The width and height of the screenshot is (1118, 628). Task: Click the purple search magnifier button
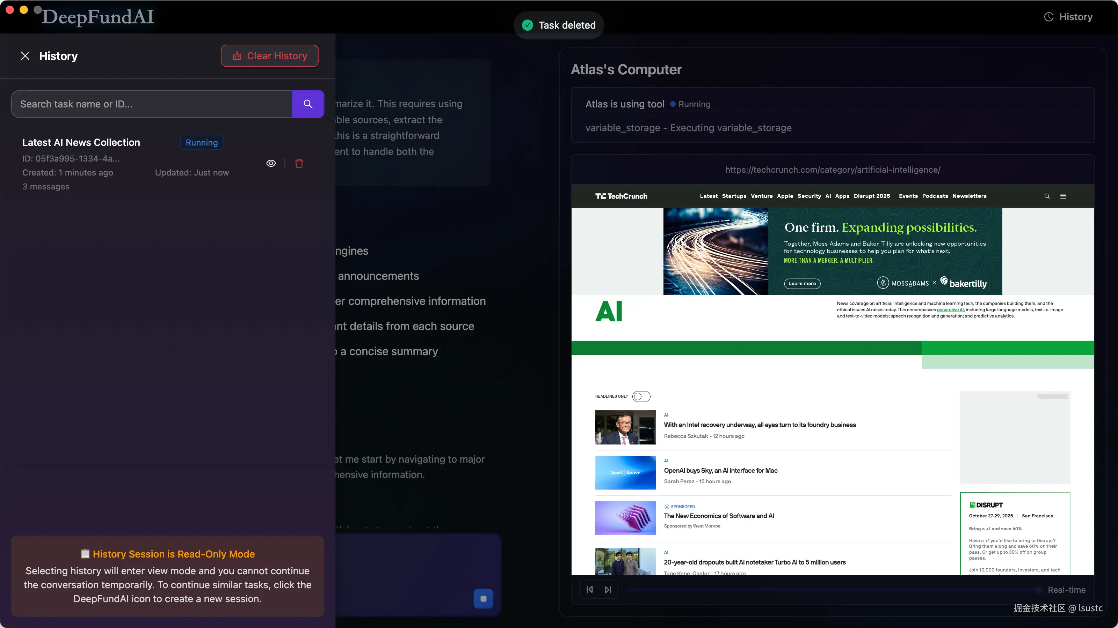point(308,104)
